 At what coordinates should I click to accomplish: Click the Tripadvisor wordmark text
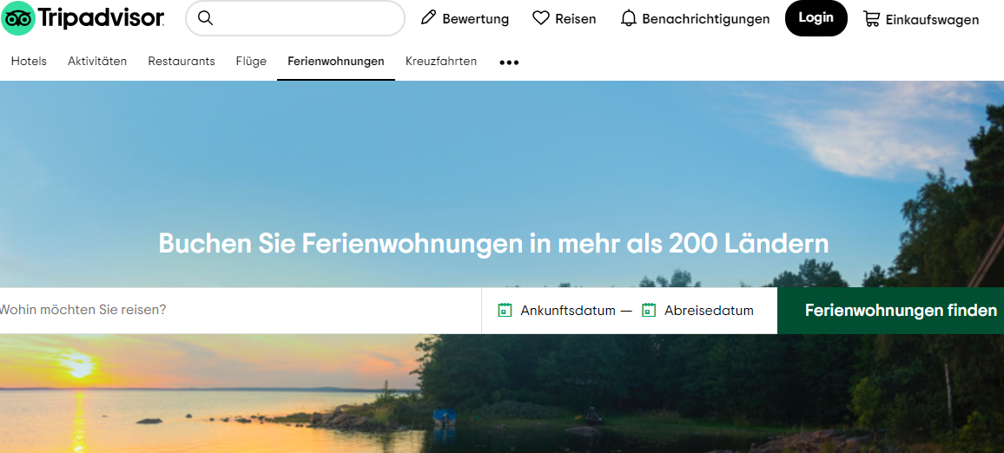(101, 18)
